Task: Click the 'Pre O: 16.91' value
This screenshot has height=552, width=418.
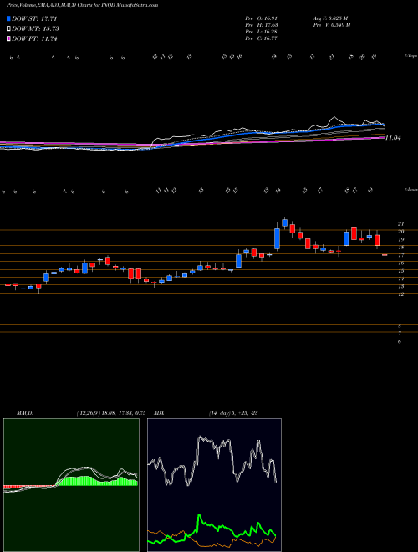Action: tap(262, 18)
